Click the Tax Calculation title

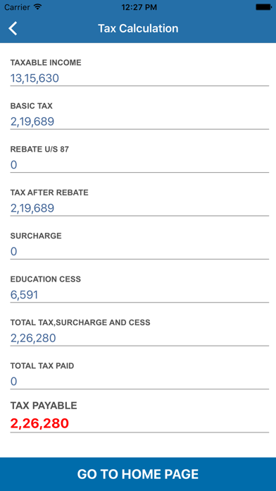point(138,28)
